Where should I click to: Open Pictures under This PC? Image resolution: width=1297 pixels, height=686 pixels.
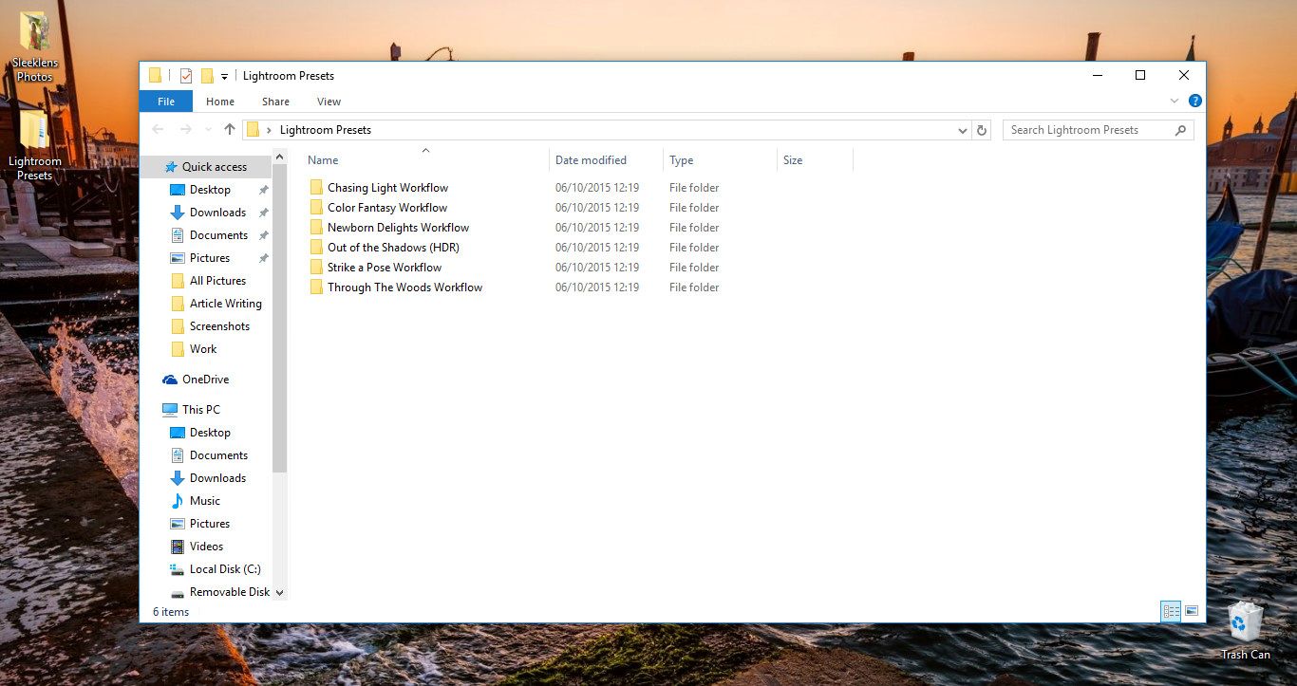click(209, 524)
